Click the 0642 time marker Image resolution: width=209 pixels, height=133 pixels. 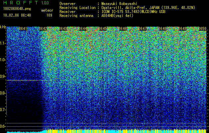(x=43, y=29)
